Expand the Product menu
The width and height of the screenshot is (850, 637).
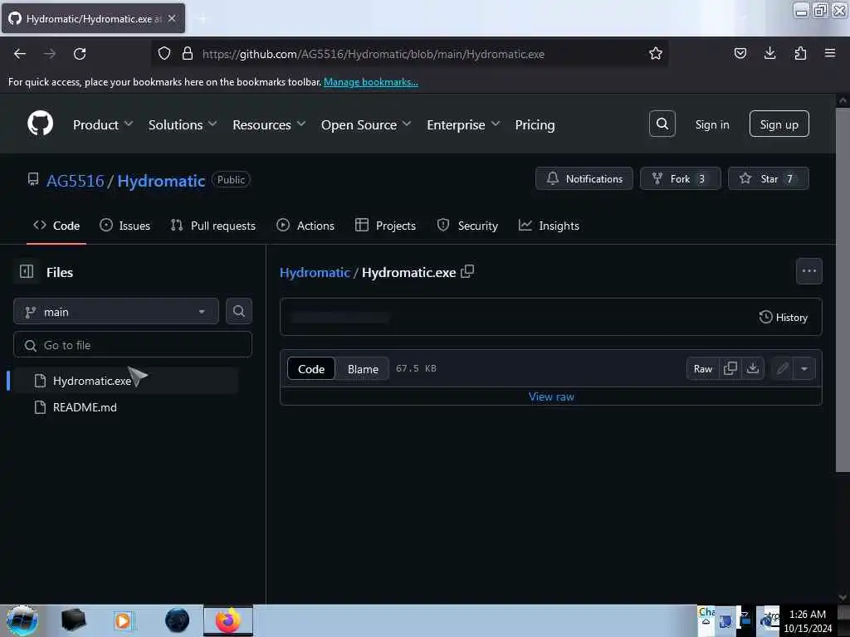click(x=103, y=124)
